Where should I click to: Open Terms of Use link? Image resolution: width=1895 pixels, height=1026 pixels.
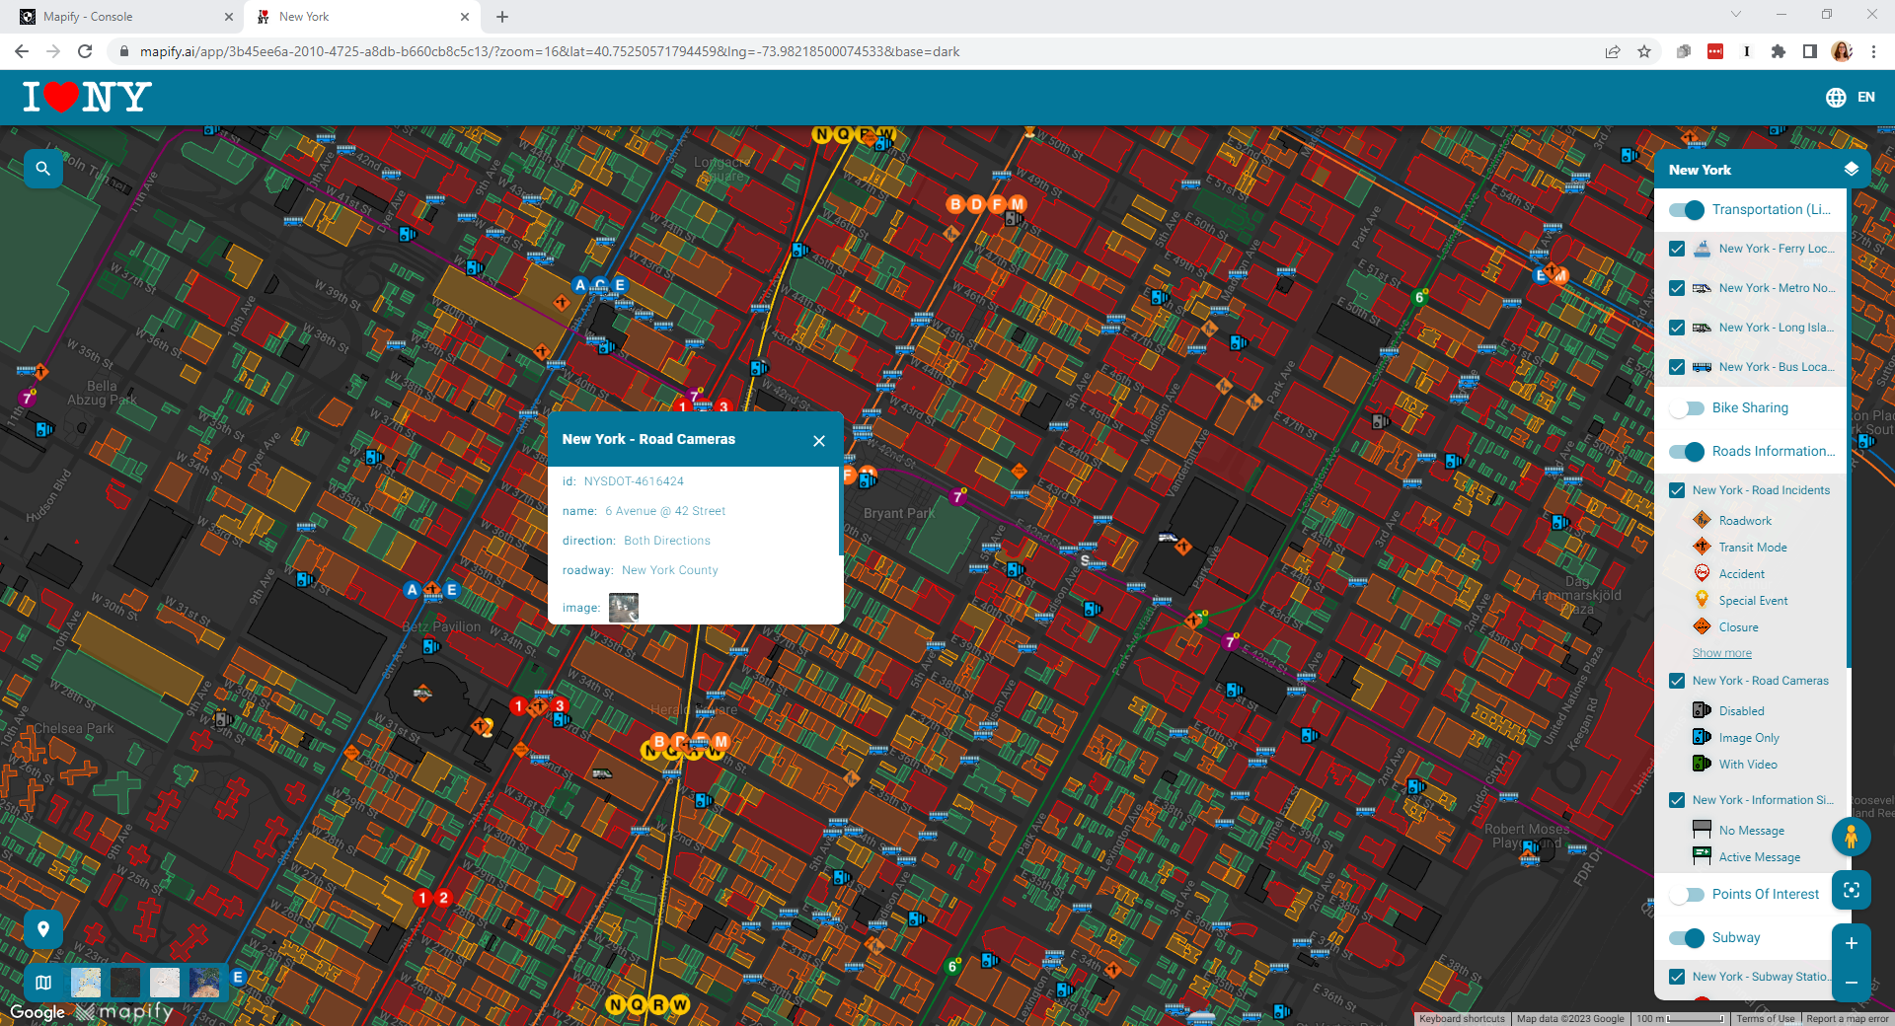click(1766, 1019)
